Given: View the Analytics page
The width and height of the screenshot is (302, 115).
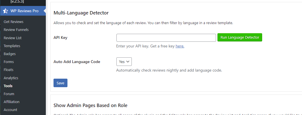Looking at the screenshot, I should [11, 78].
